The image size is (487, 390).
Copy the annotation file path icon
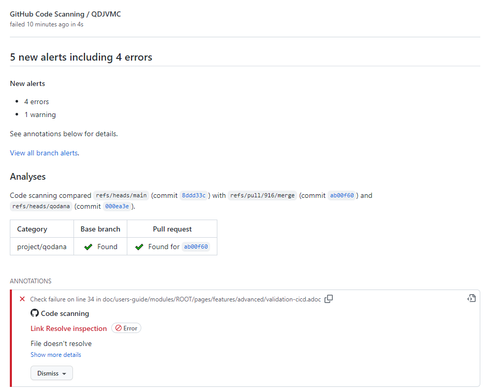click(x=329, y=299)
